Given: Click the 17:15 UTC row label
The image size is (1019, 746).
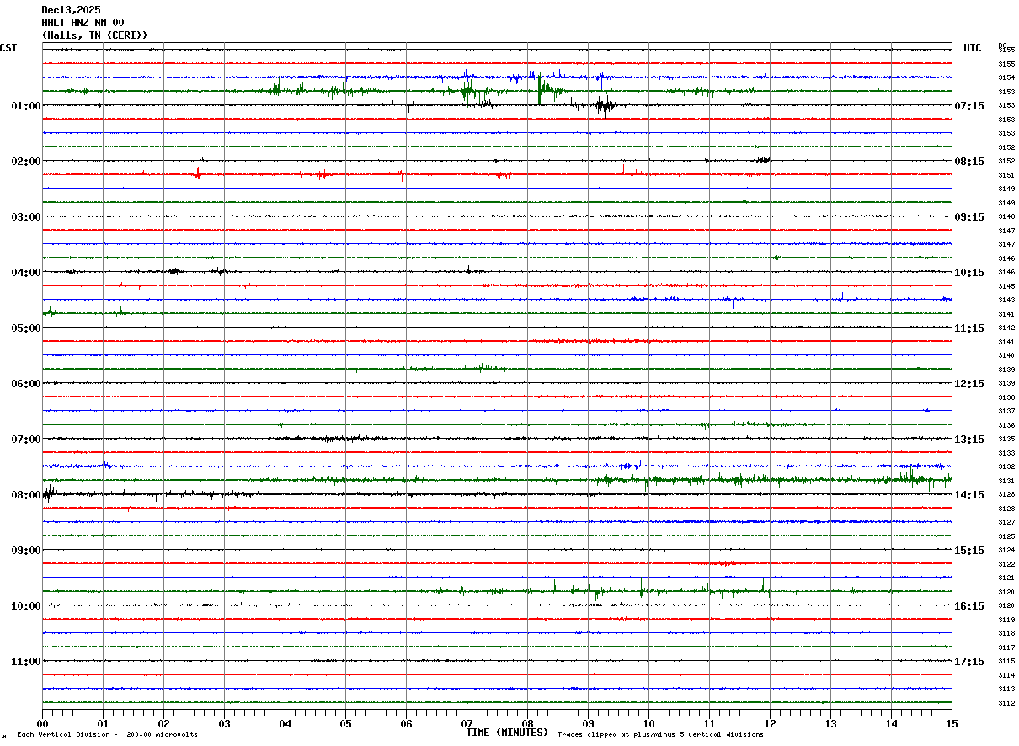Looking at the screenshot, I should [x=969, y=662].
